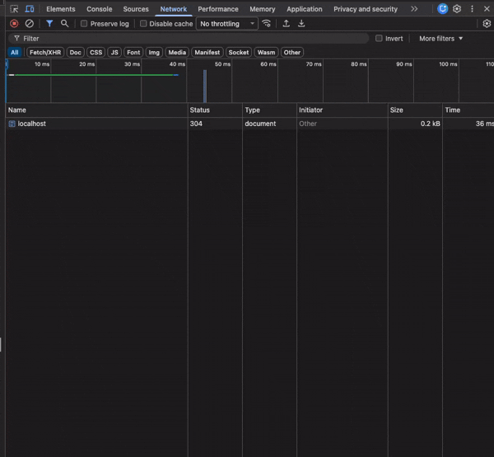This screenshot has width=494, height=457.
Task: Click the Export HAR download icon
Action: [x=301, y=24]
